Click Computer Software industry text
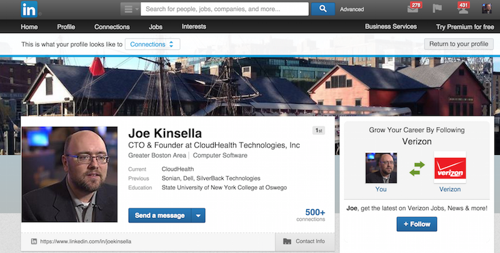Screen dimensions: 500x253 [x=220, y=156]
